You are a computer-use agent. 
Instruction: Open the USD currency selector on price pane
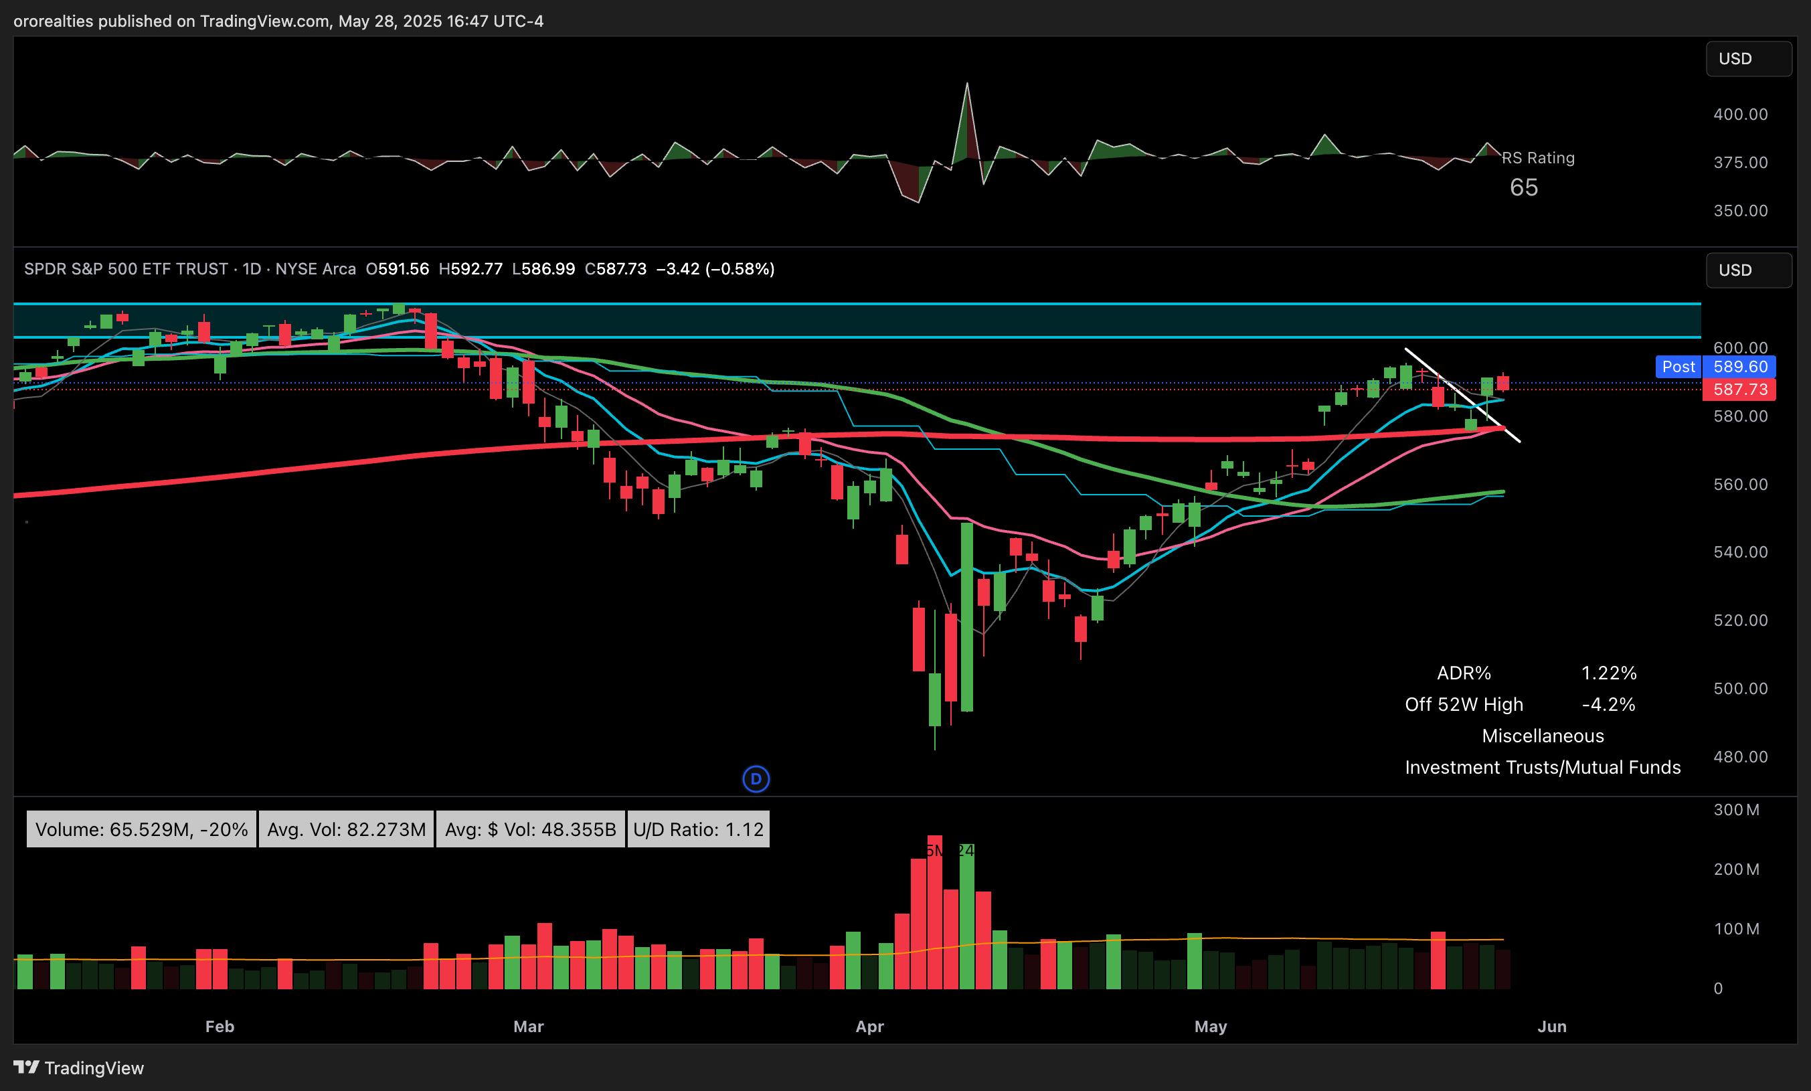click(1748, 270)
